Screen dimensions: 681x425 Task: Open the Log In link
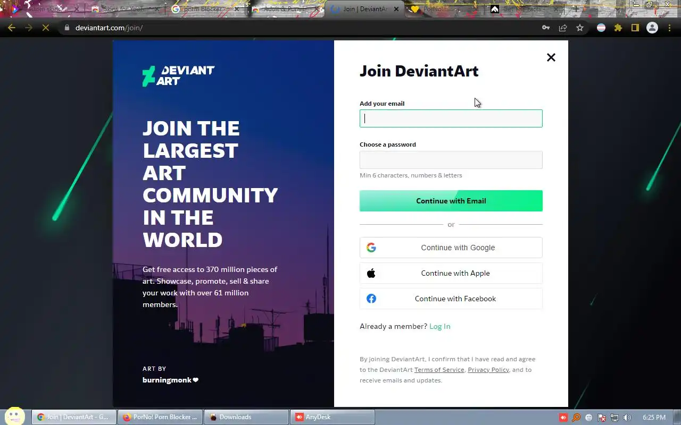point(439,326)
